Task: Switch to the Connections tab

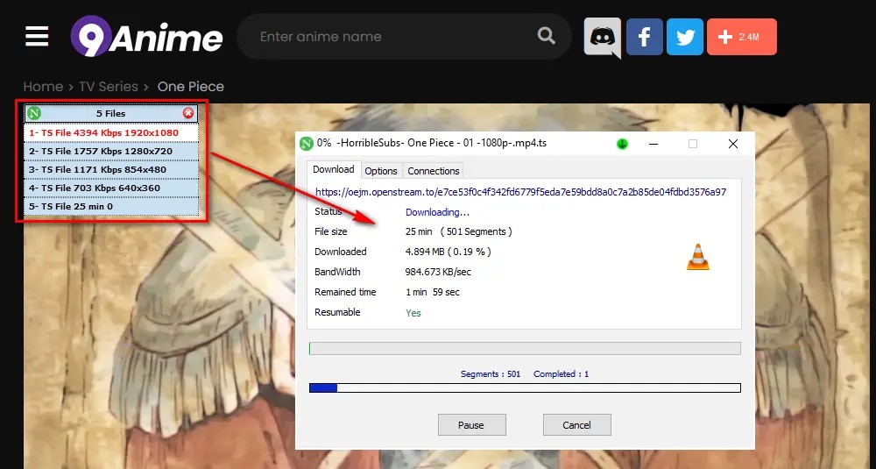Action: tap(433, 171)
